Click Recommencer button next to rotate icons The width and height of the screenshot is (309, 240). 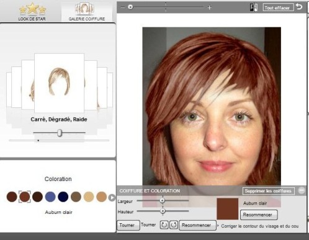point(197,225)
